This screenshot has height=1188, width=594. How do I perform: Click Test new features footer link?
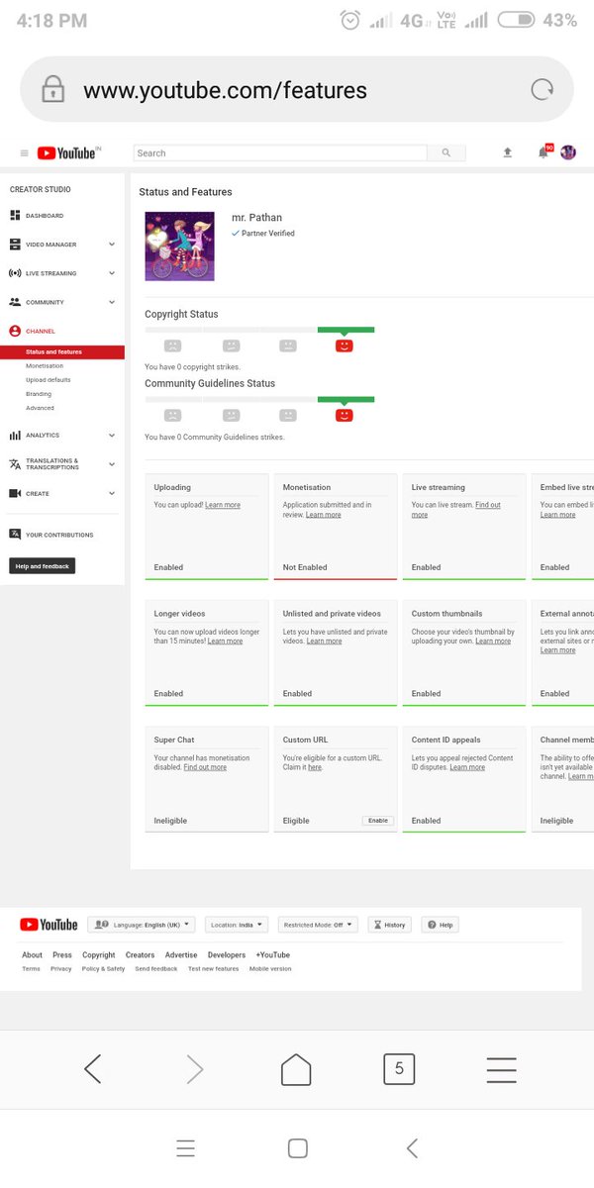point(214,969)
